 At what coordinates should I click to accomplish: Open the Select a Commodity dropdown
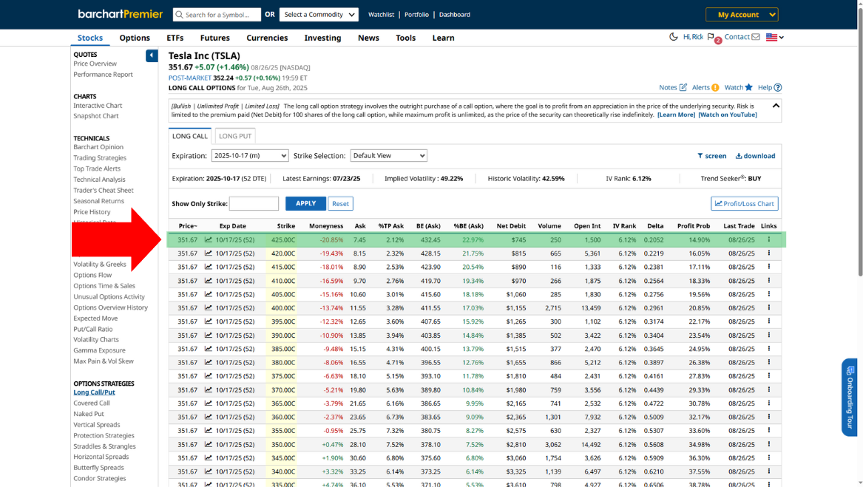click(319, 14)
